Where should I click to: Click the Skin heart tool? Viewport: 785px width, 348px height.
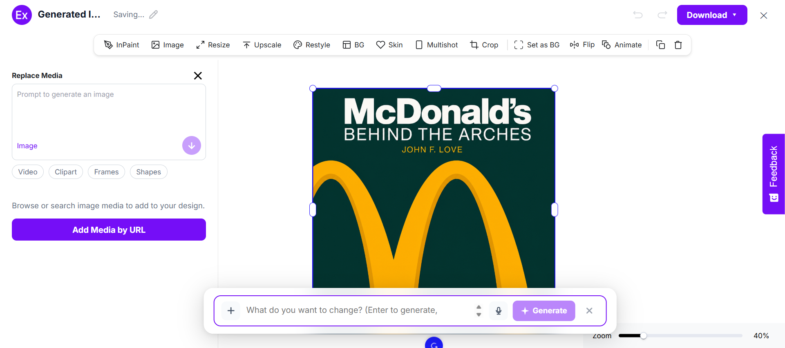pyautogui.click(x=389, y=45)
